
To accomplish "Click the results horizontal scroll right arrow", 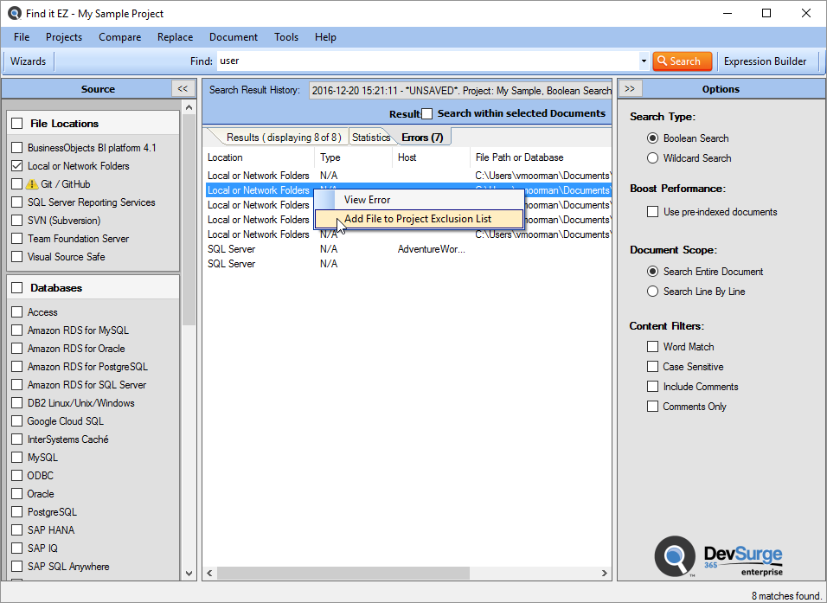I will click(x=604, y=573).
